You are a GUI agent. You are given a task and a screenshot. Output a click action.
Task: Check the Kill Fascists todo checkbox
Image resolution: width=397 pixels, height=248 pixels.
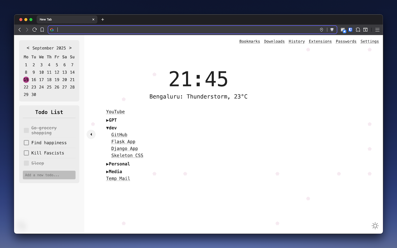pyautogui.click(x=26, y=153)
